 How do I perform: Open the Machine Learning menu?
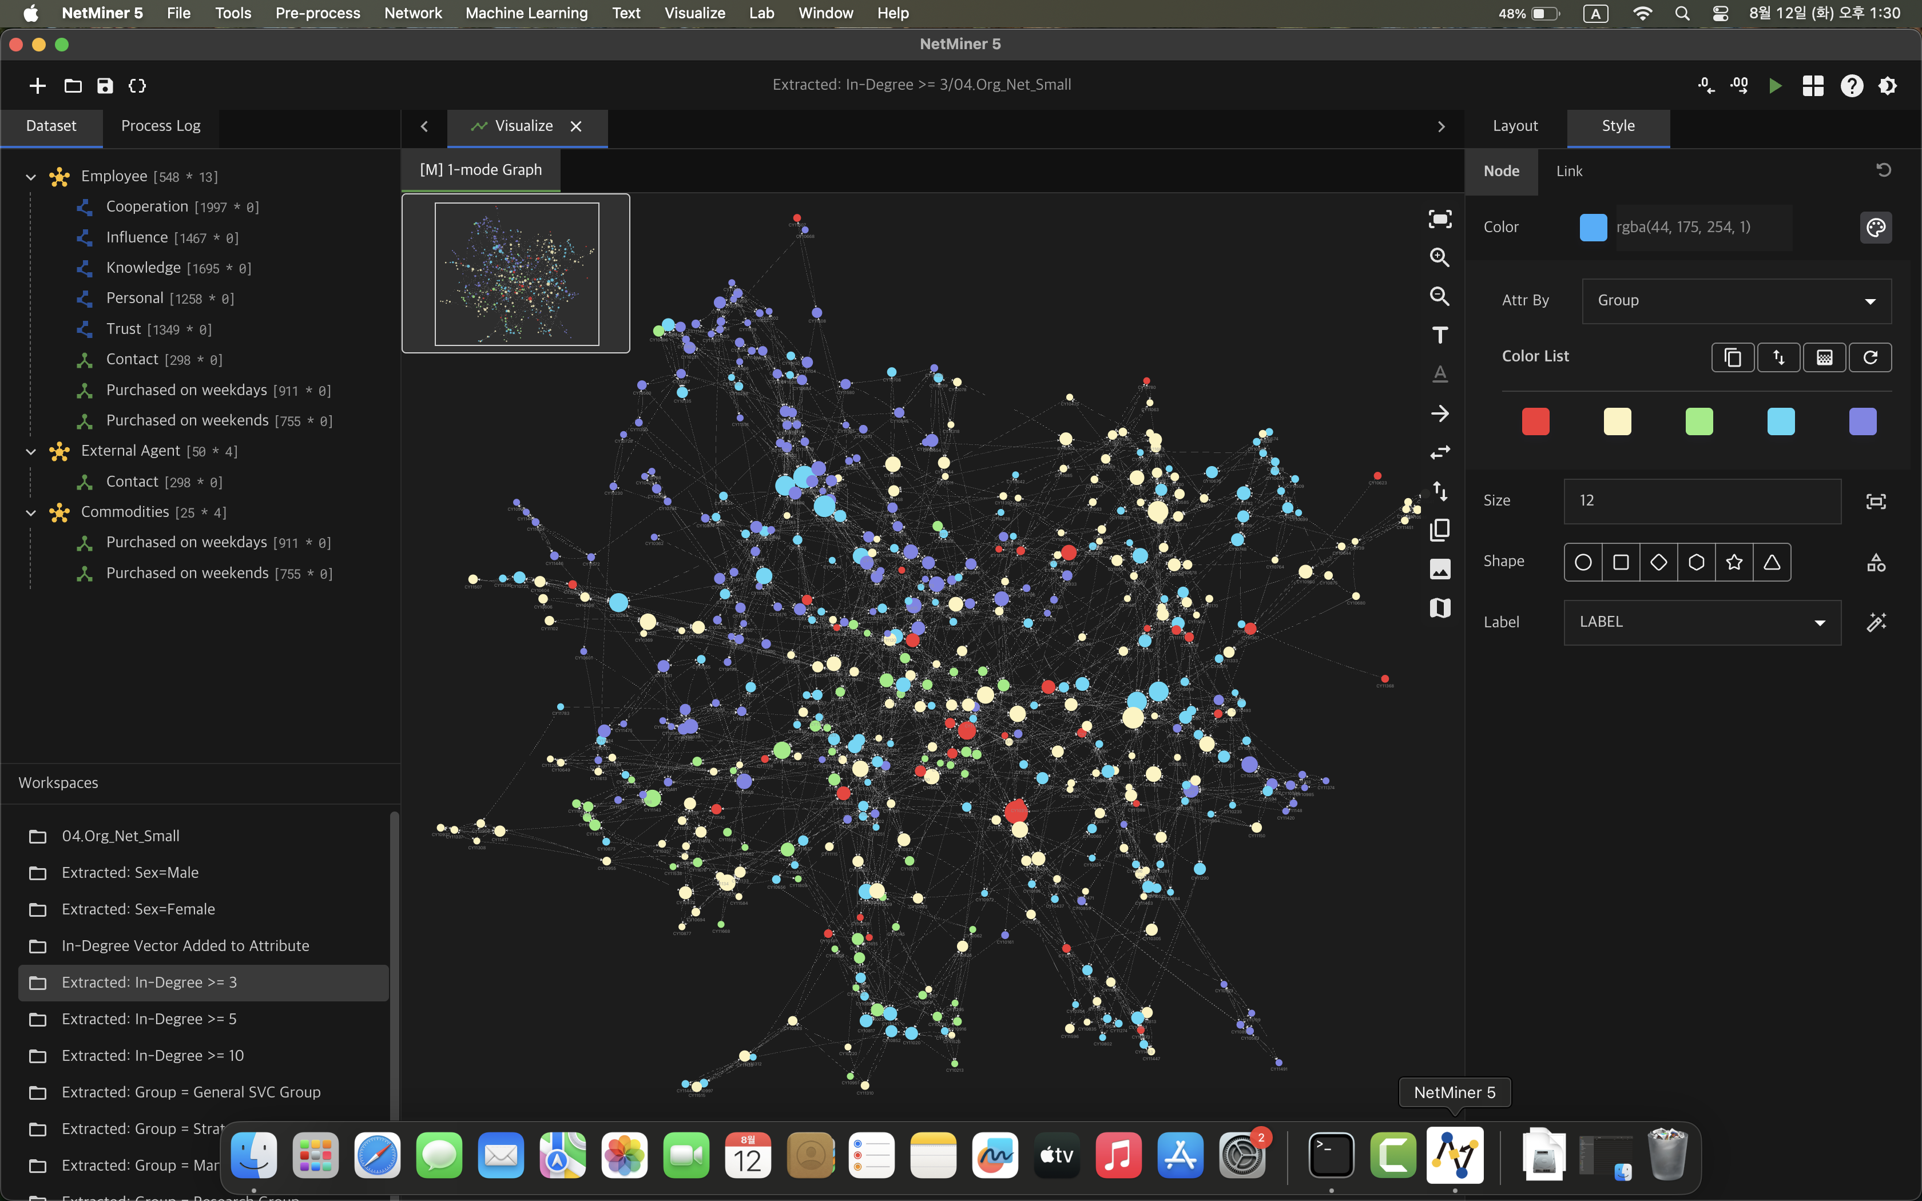pos(527,14)
